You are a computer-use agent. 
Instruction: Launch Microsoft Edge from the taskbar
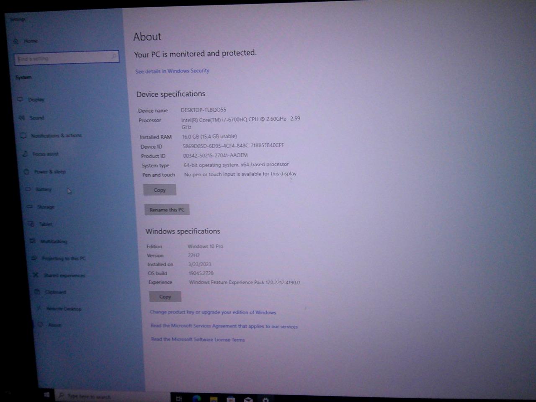tap(197, 398)
